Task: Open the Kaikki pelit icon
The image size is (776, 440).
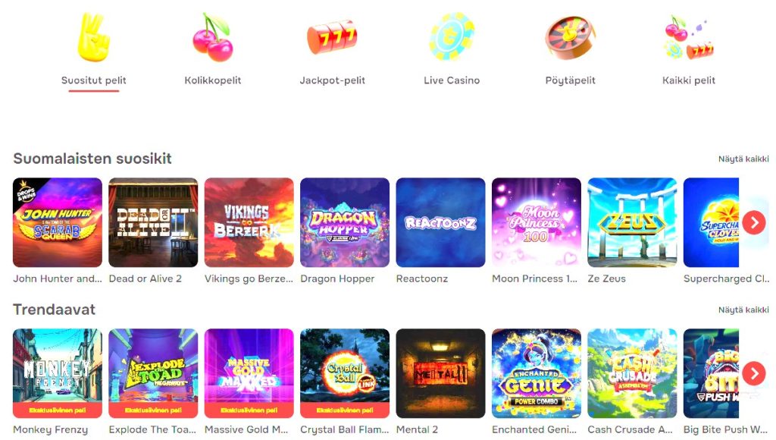Action: pyautogui.click(x=689, y=38)
